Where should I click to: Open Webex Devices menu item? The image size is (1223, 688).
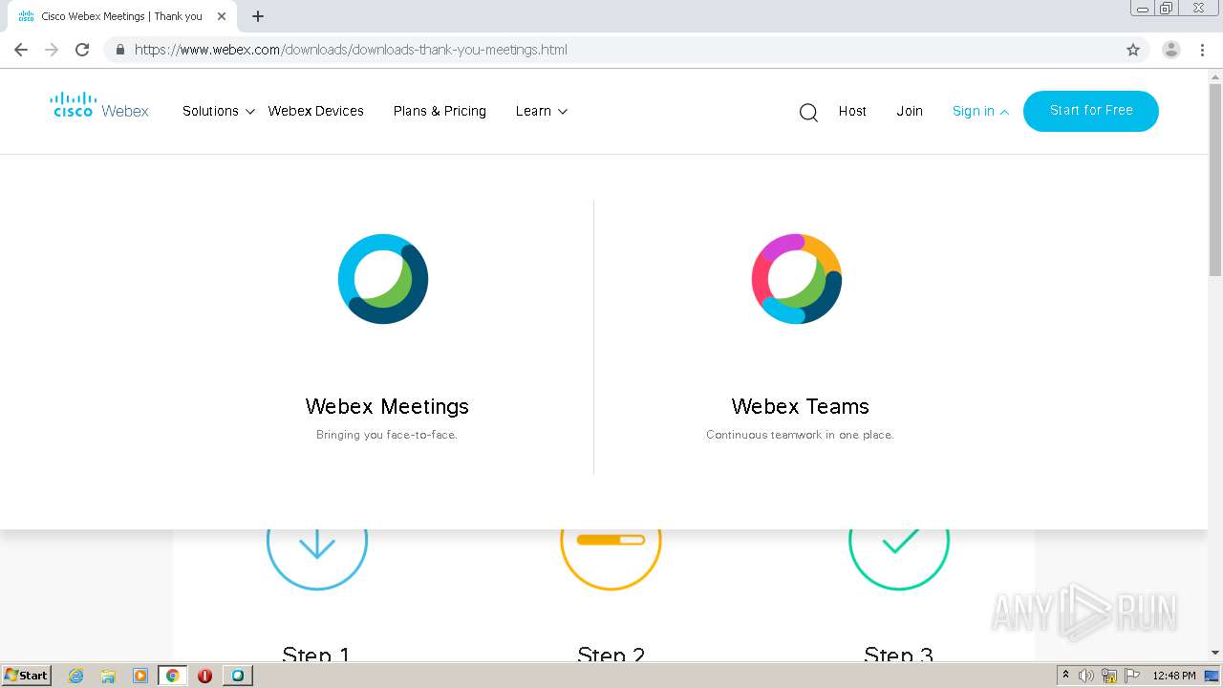coord(315,111)
